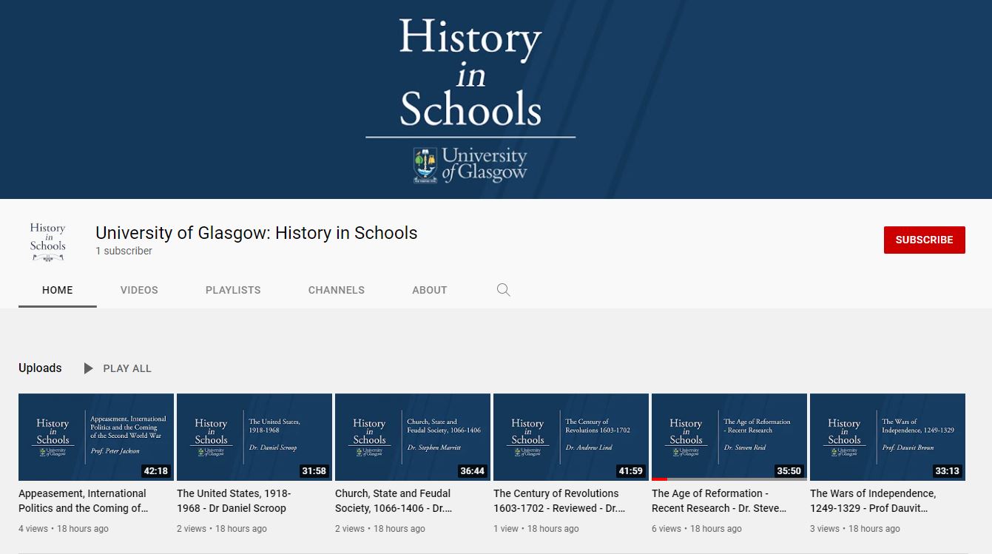Click the 36:44 duration badge

pyautogui.click(x=472, y=471)
